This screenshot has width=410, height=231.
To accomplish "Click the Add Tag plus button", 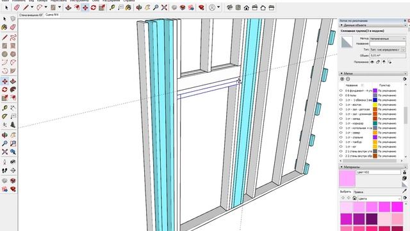I will pyautogui.click(x=342, y=79).
